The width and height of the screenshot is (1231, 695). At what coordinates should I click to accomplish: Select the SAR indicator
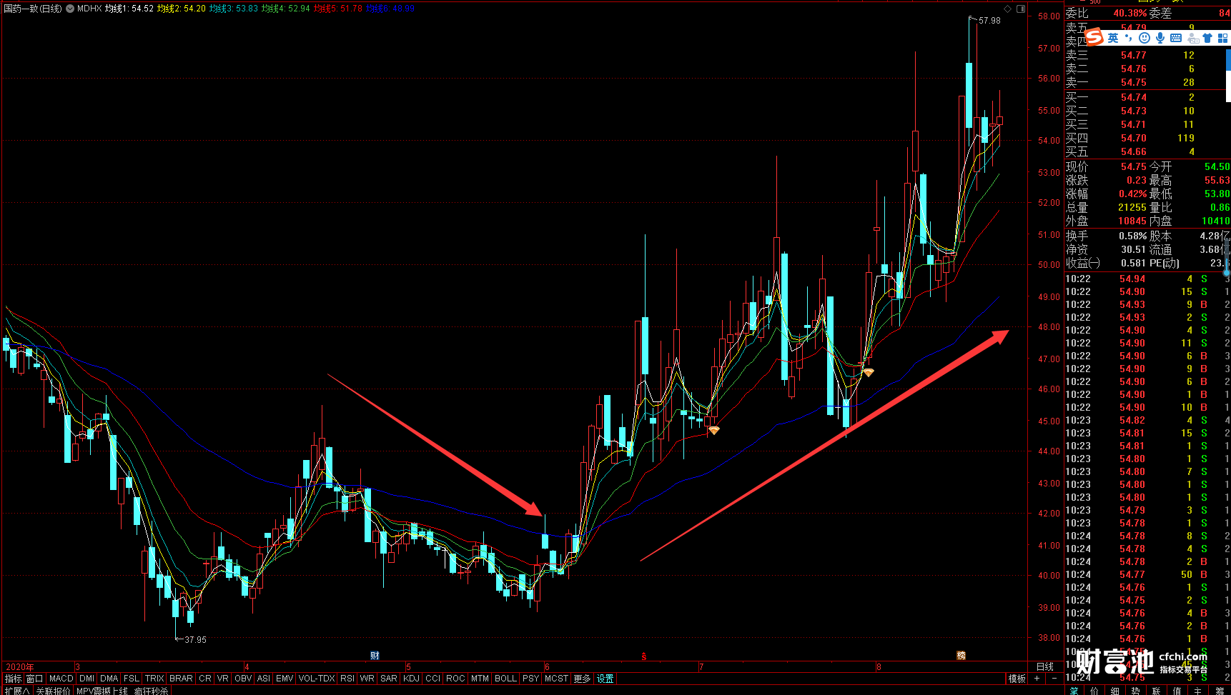pyautogui.click(x=389, y=679)
